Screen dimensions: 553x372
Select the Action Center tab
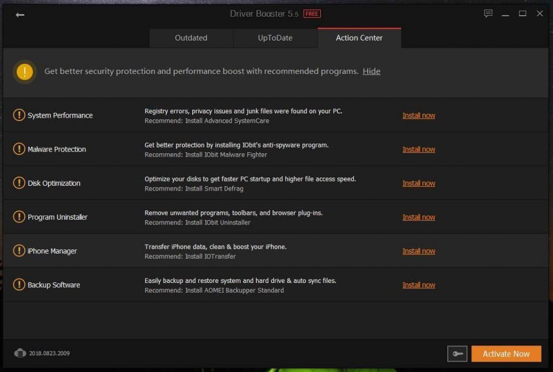359,38
